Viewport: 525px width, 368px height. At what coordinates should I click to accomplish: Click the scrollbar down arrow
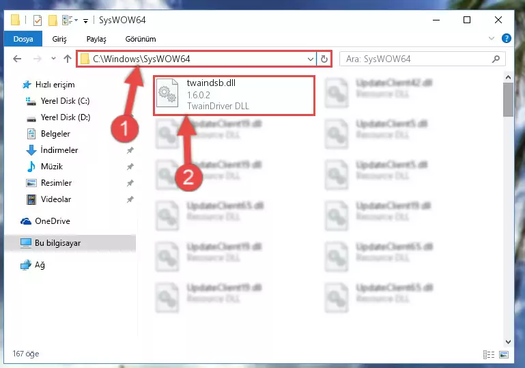pos(508,341)
